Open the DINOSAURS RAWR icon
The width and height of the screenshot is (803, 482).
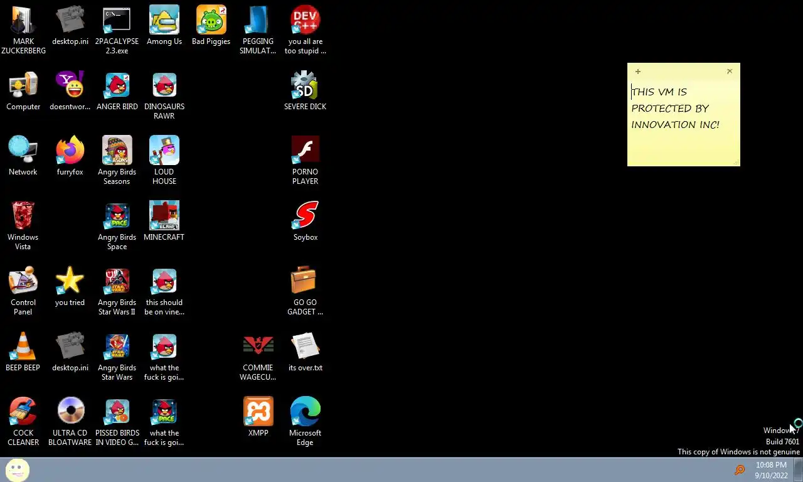point(164,95)
